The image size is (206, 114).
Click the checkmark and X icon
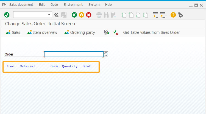pos(116,32)
